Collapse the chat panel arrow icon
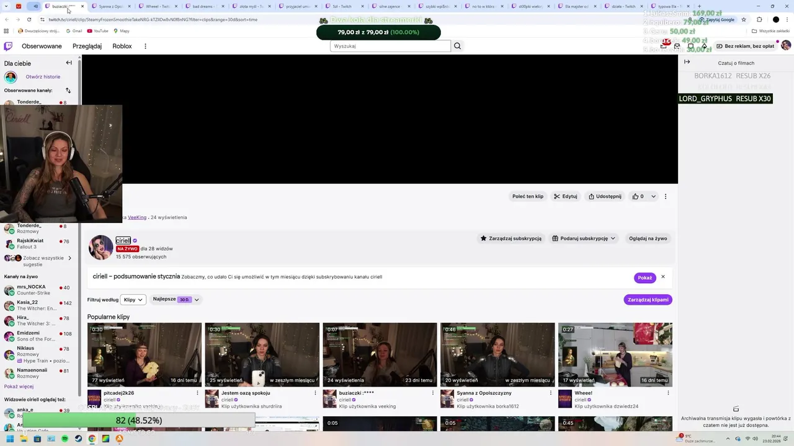 tap(687, 62)
